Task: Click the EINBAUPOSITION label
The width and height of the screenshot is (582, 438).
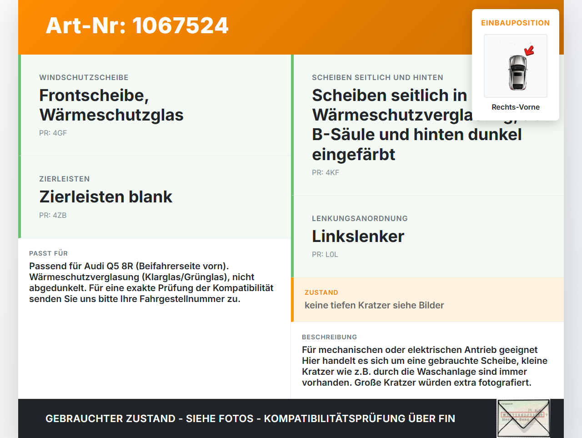Action: 516,23
